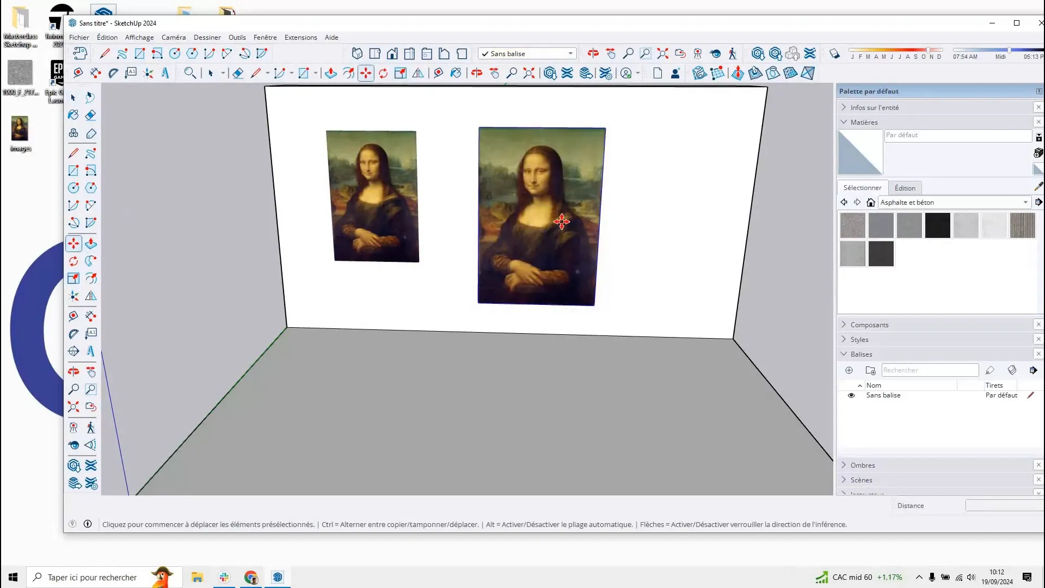
Task: Click the add tag folder button
Action: (x=870, y=370)
